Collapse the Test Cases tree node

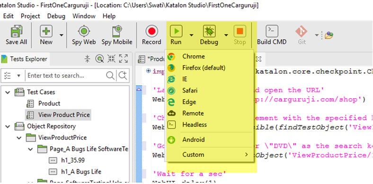(x=8, y=92)
